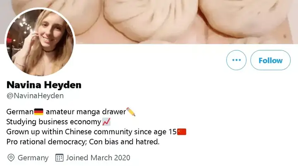Click the Navina Heyden display name

44,85
